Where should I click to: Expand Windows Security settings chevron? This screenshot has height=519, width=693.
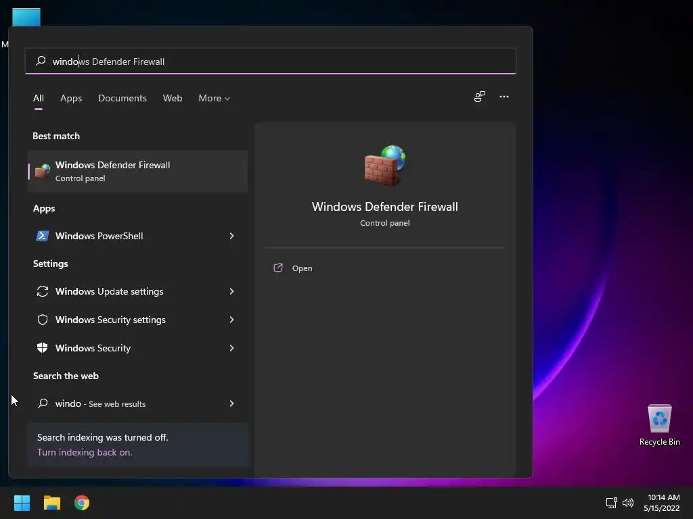coord(231,320)
